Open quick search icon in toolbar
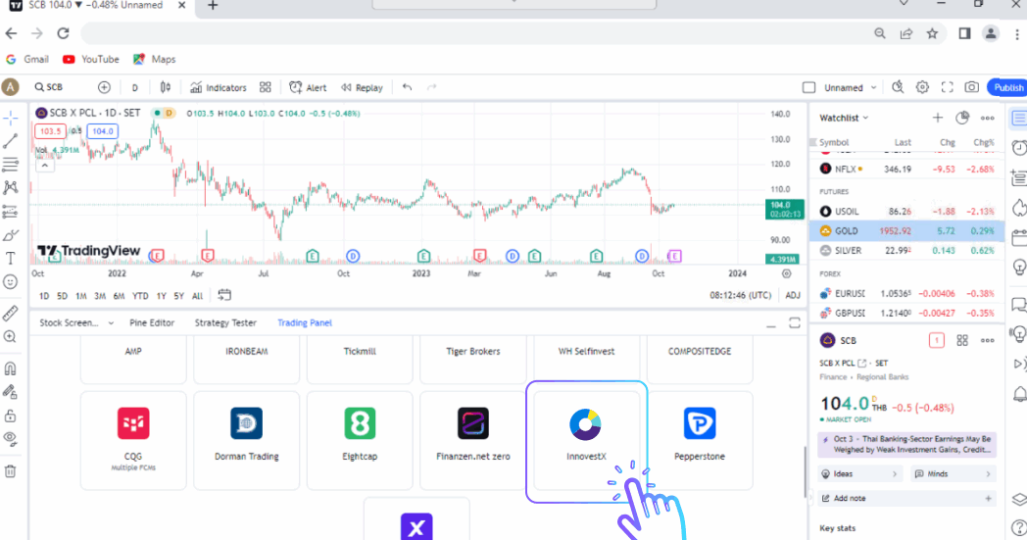 point(898,87)
